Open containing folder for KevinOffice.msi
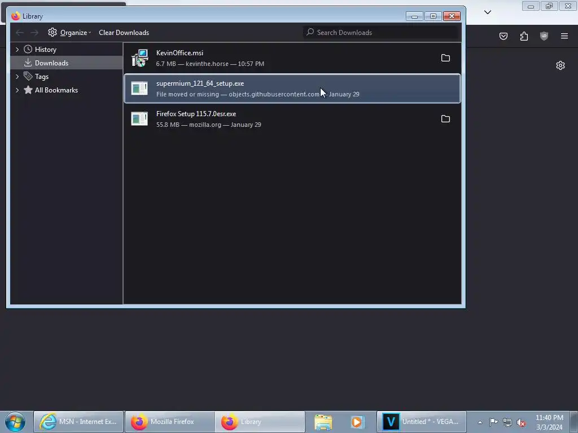 (x=445, y=58)
